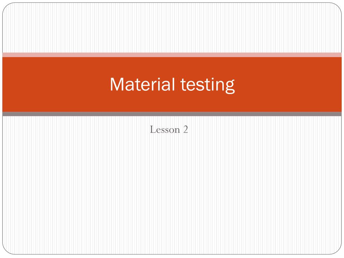344x258 pixels.
Task: Click the rounded top-left corner of slide
Action: pos(7,7)
